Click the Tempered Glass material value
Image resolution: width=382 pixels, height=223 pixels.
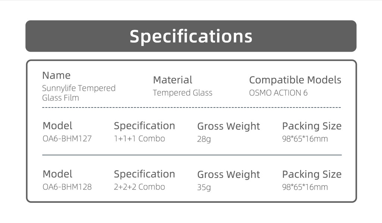(x=182, y=93)
